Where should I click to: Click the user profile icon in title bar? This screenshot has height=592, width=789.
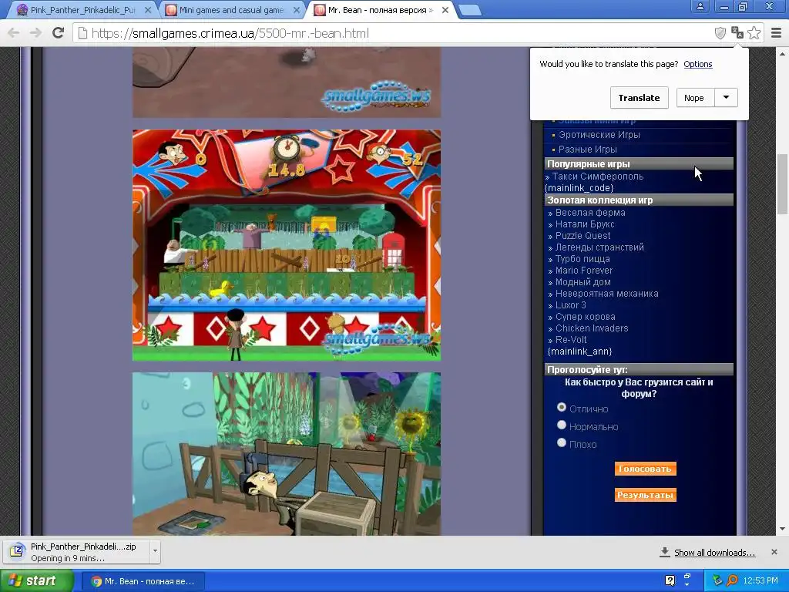pos(700,6)
